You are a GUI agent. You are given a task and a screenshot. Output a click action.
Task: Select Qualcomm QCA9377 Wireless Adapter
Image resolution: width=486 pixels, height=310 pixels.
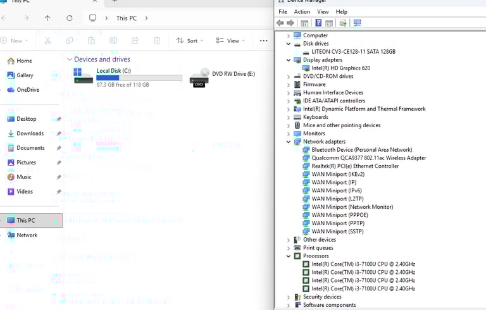(368, 158)
